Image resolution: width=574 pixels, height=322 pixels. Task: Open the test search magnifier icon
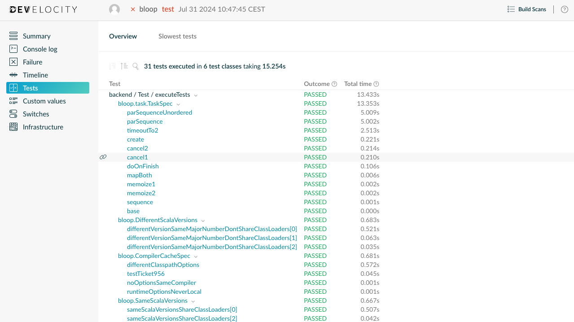point(135,66)
